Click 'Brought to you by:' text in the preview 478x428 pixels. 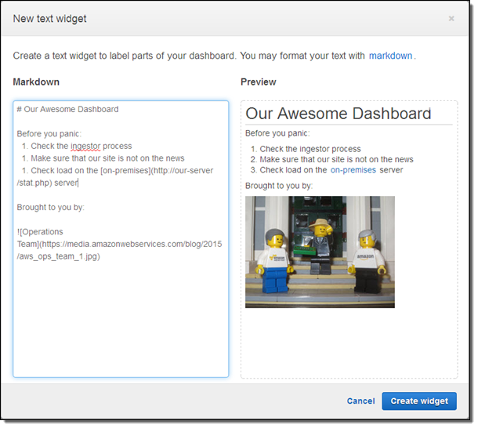click(x=279, y=186)
